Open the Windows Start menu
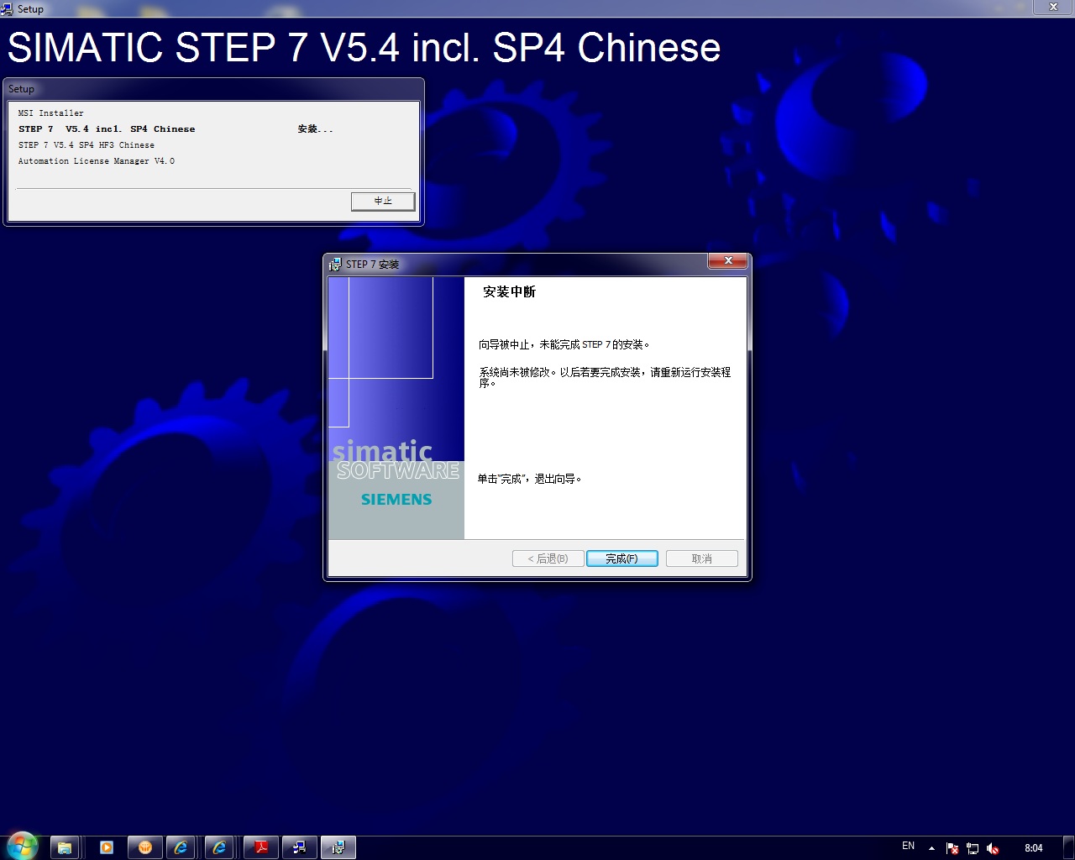The image size is (1075, 860). 23,847
